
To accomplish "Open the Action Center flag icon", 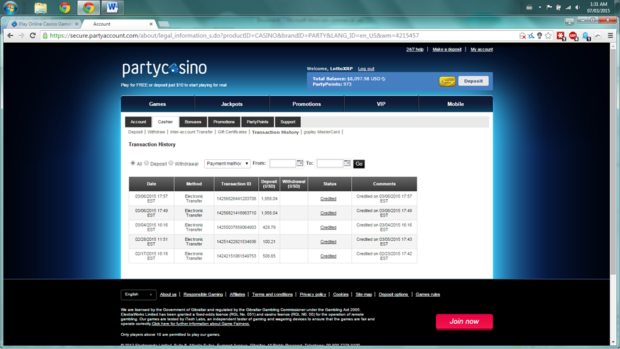I will point(549,7).
